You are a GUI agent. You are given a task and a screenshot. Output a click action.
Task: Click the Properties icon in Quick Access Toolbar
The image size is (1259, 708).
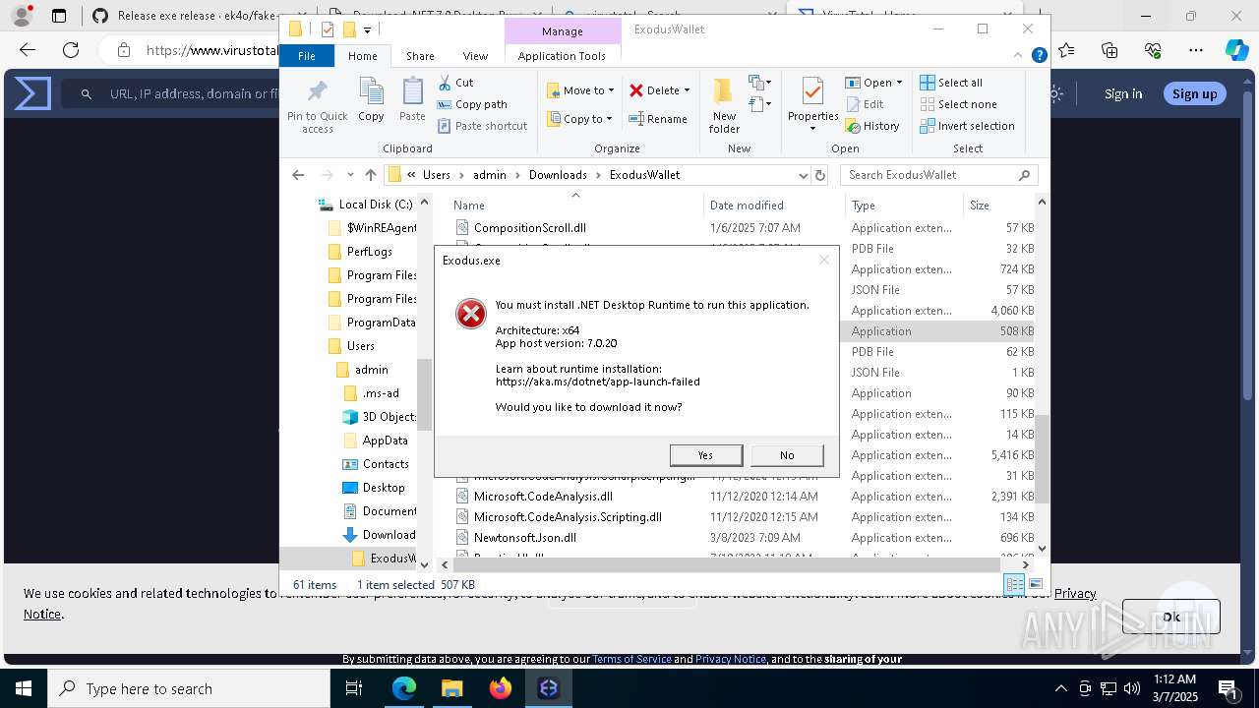click(x=328, y=29)
